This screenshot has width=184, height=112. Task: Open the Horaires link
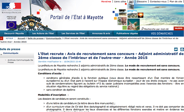tap(106, 2)
